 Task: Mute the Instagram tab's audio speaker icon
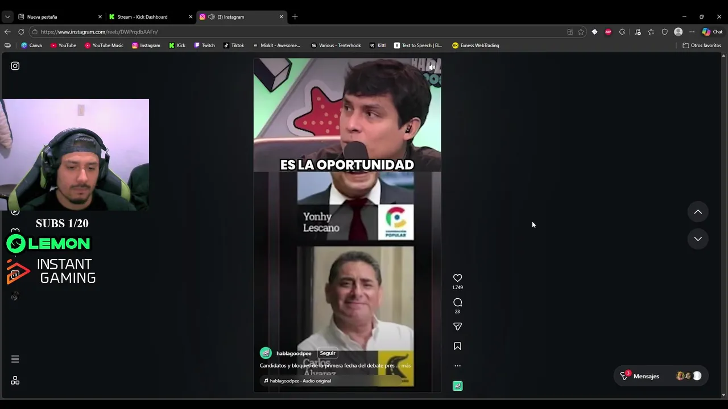pos(212,16)
